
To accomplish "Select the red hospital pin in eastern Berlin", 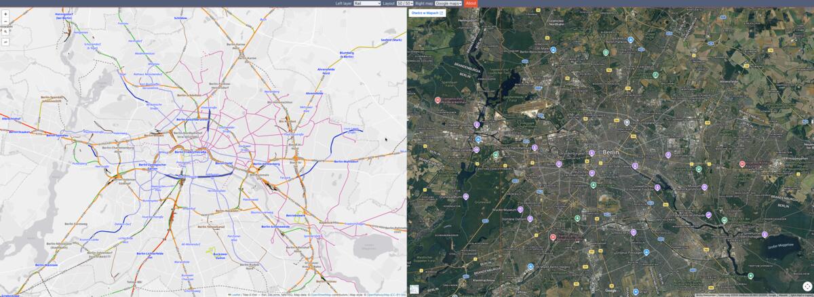I will pyautogui.click(x=742, y=164).
